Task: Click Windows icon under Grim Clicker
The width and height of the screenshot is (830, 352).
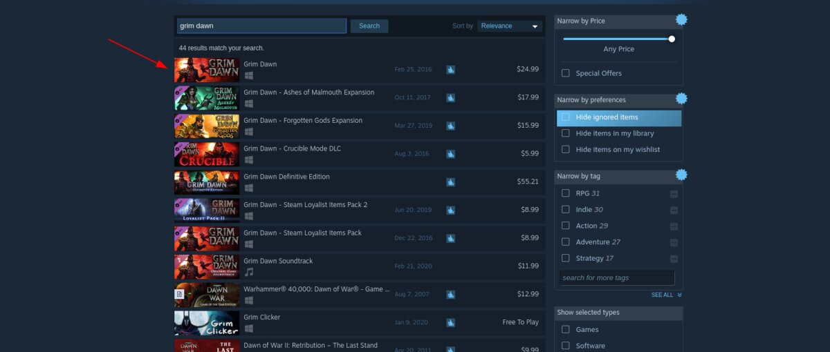Action: (x=248, y=328)
